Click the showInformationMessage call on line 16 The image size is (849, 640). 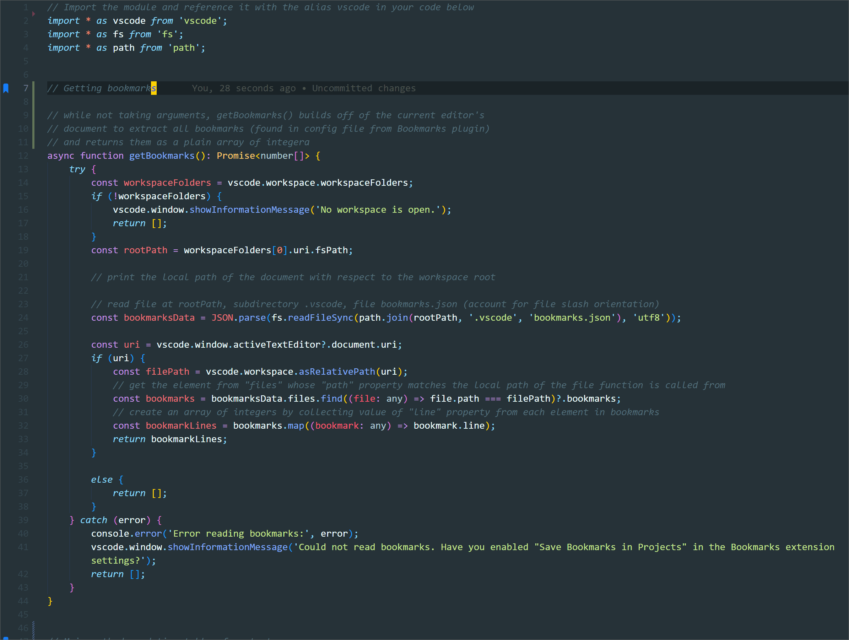249,210
